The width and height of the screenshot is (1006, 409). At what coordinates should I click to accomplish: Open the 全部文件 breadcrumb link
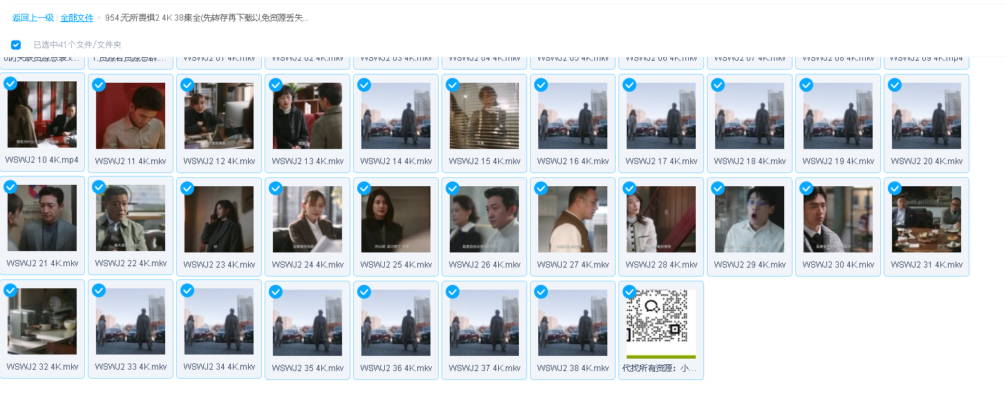[x=77, y=18]
